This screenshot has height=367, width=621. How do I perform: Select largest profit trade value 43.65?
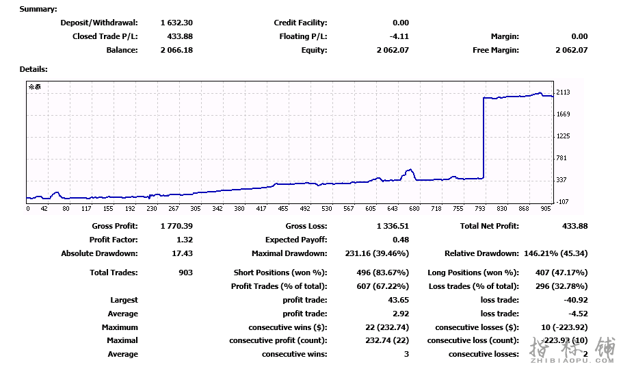coord(399,300)
